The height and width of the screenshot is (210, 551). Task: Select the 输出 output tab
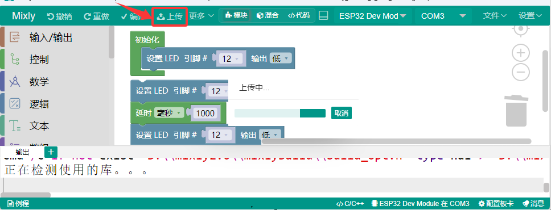23,152
